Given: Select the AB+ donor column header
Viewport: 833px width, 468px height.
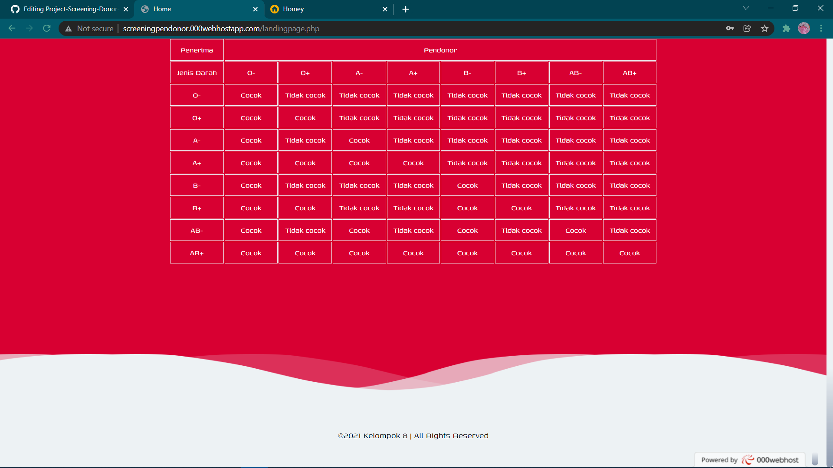Looking at the screenshot, I should [x=630, y=73].
